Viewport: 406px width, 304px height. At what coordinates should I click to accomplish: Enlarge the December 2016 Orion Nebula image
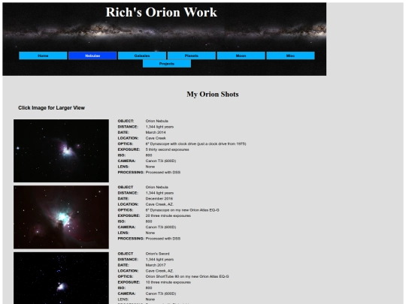[x=61, y=217]
